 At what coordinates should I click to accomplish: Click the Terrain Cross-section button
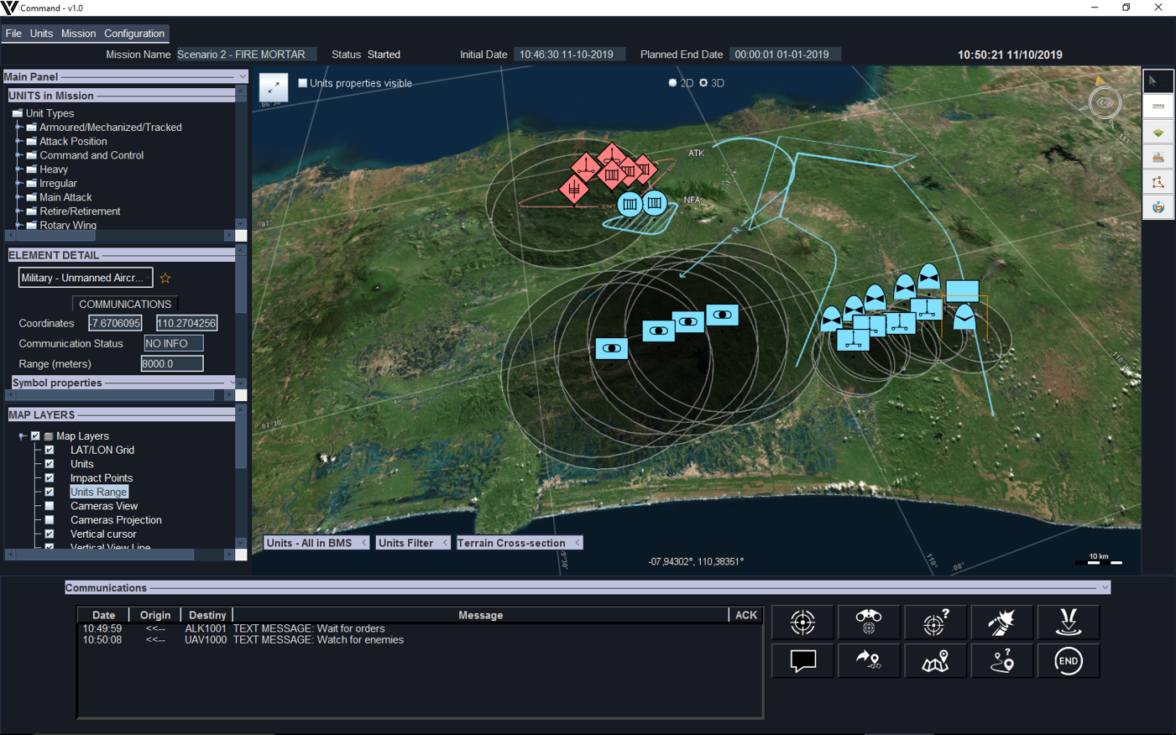click(x=511, y=543)
